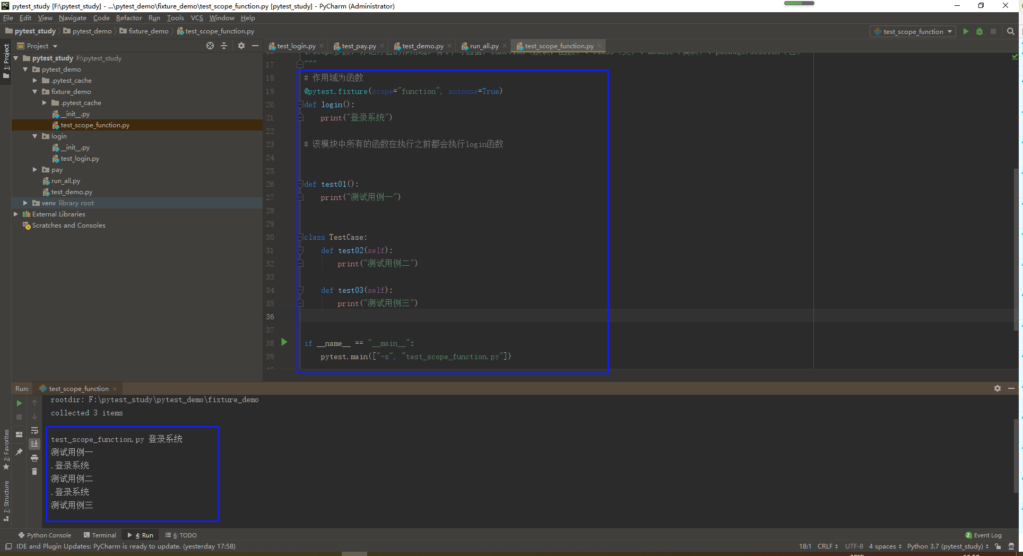Image resolution: width=1023 pixels, height=556 pixels.
Task: Print the Run console output
Action: (34, 458)
